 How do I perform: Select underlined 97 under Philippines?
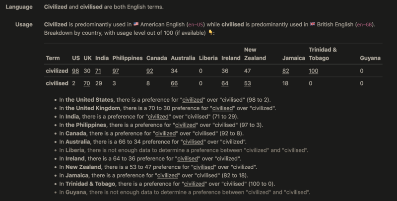coord(116,71)
